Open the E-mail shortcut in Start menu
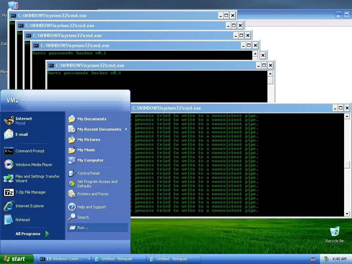Image resolution: width=352 pixels, height=264 pixels. click(33, 134)
